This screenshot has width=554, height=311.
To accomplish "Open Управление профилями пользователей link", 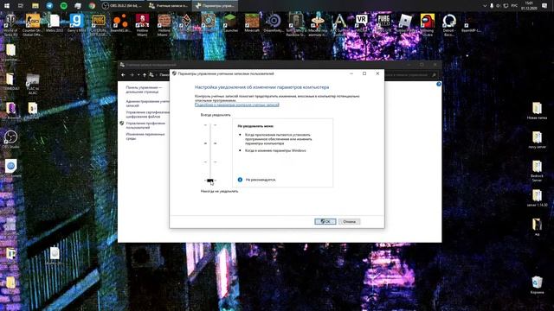I will (145, 125).
